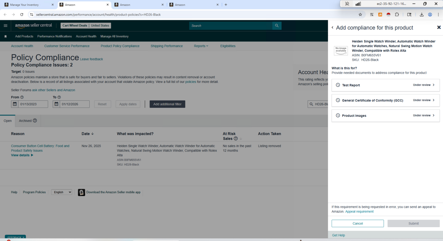Switch to the Archived tab
Image resolution: width=443 pixels, height=241 pixels.
25,121
